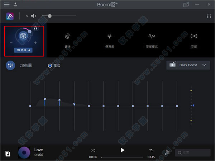
Task: Open the 3D 环绕 settings button
Action: click(23, 50)
